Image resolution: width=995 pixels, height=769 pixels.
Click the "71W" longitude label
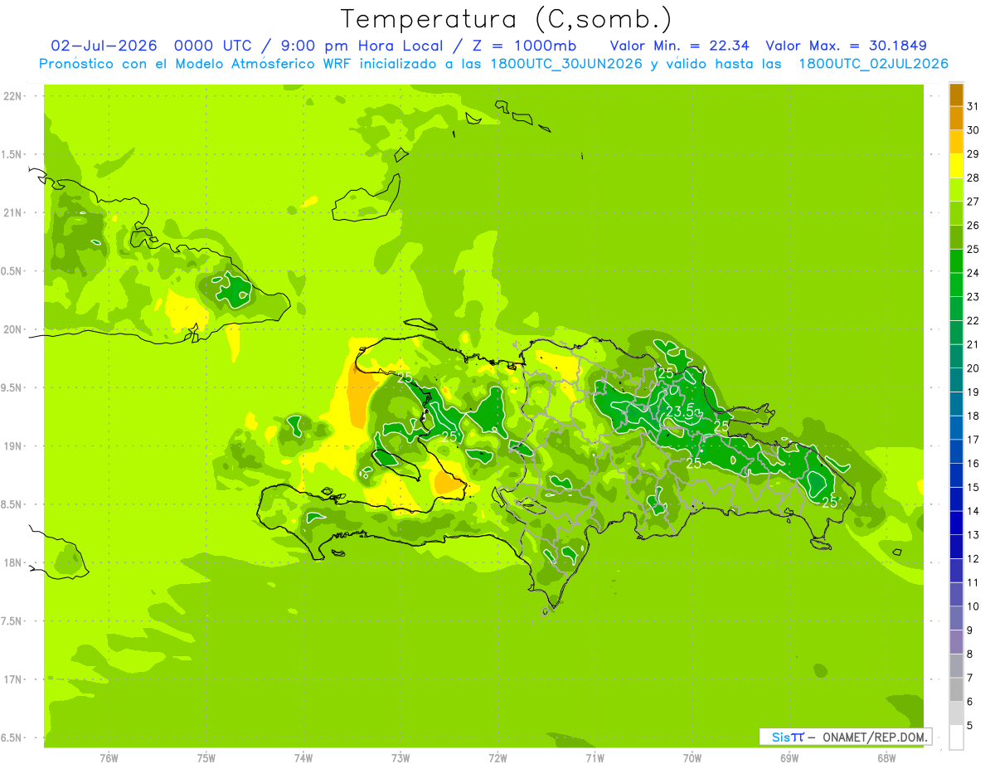tap(595, 757)
